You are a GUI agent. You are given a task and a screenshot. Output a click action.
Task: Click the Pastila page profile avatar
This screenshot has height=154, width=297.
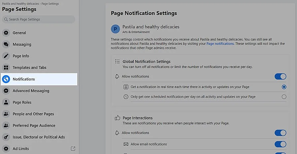coord(115,29)
